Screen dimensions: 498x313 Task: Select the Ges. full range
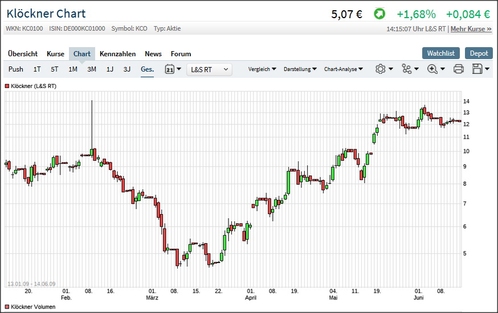click(147, 69)
